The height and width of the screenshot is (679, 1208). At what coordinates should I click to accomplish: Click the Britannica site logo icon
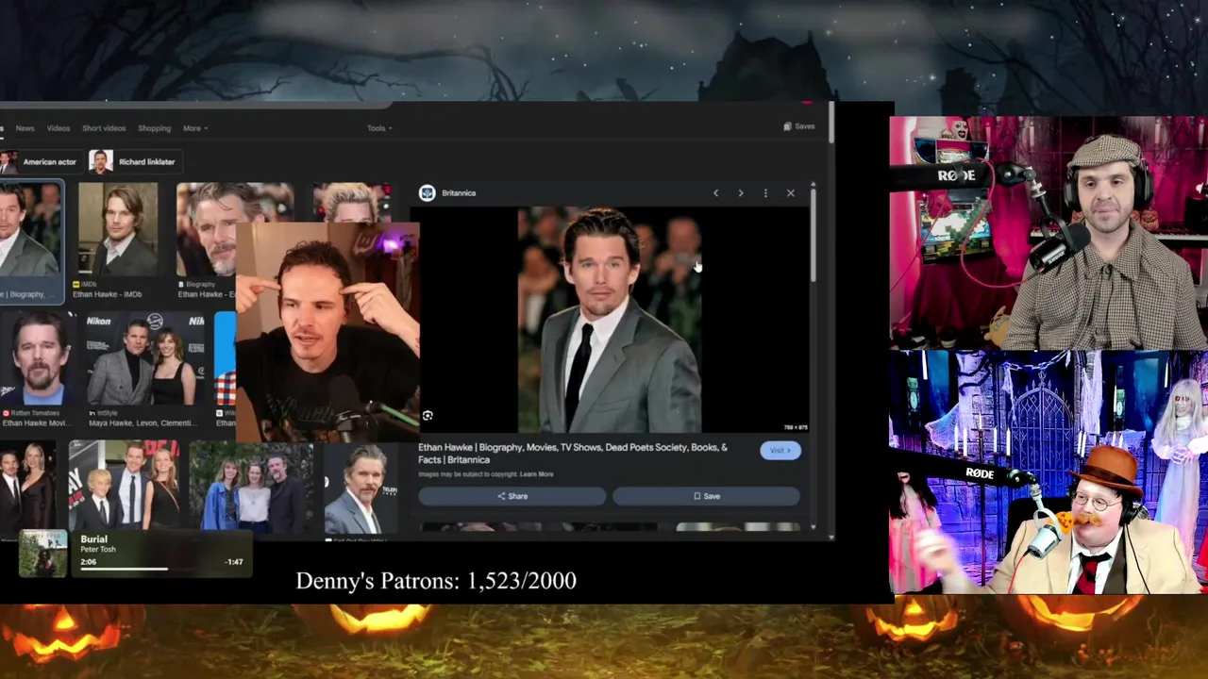(x=427, y=192)
